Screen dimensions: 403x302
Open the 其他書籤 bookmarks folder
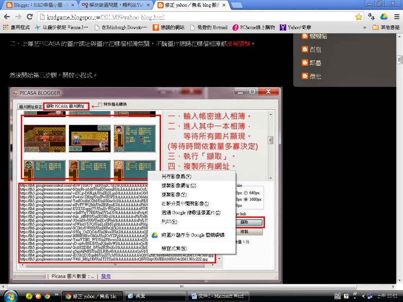click(386, 27)
